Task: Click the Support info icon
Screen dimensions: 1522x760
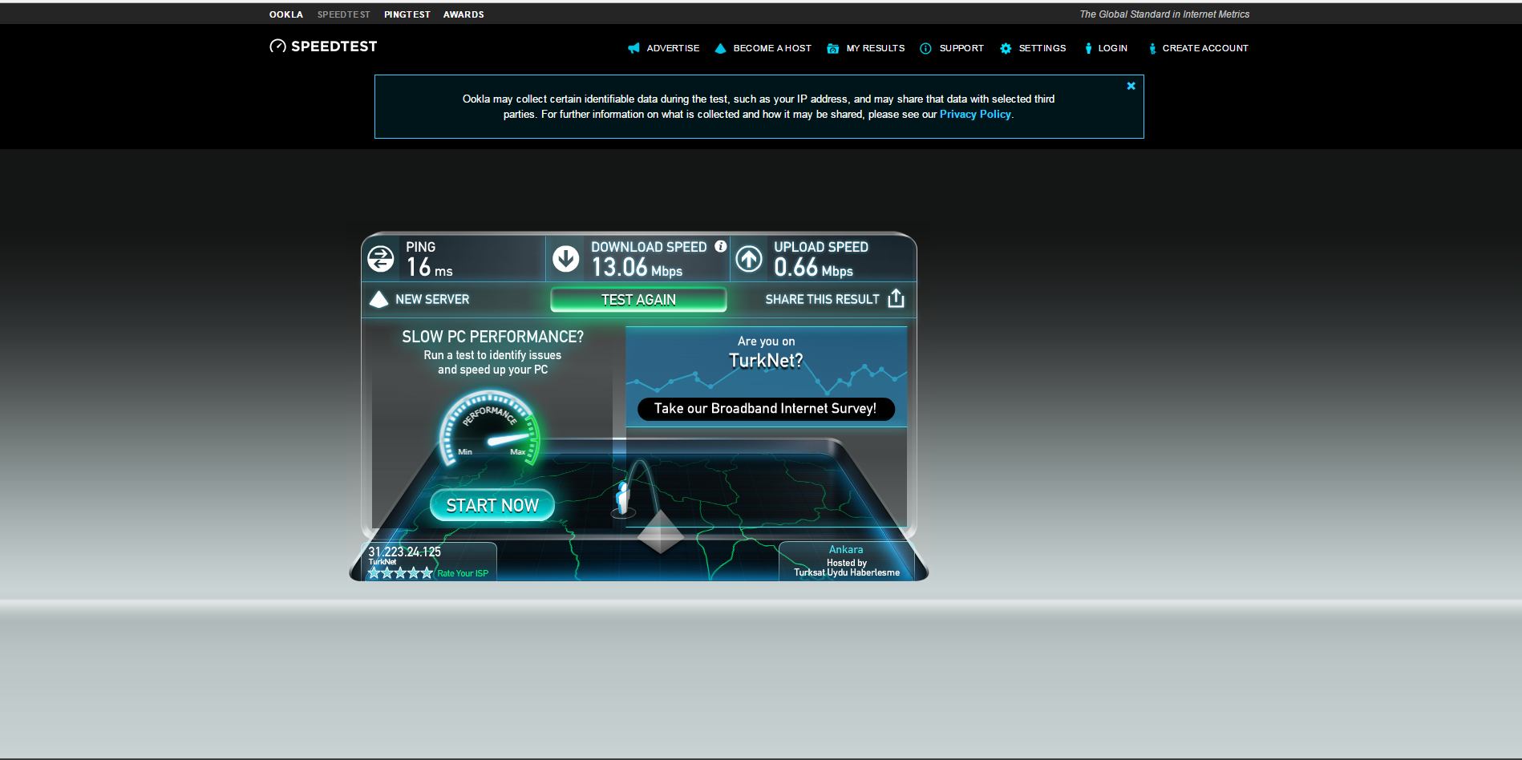Action: (x=925, y=48)
